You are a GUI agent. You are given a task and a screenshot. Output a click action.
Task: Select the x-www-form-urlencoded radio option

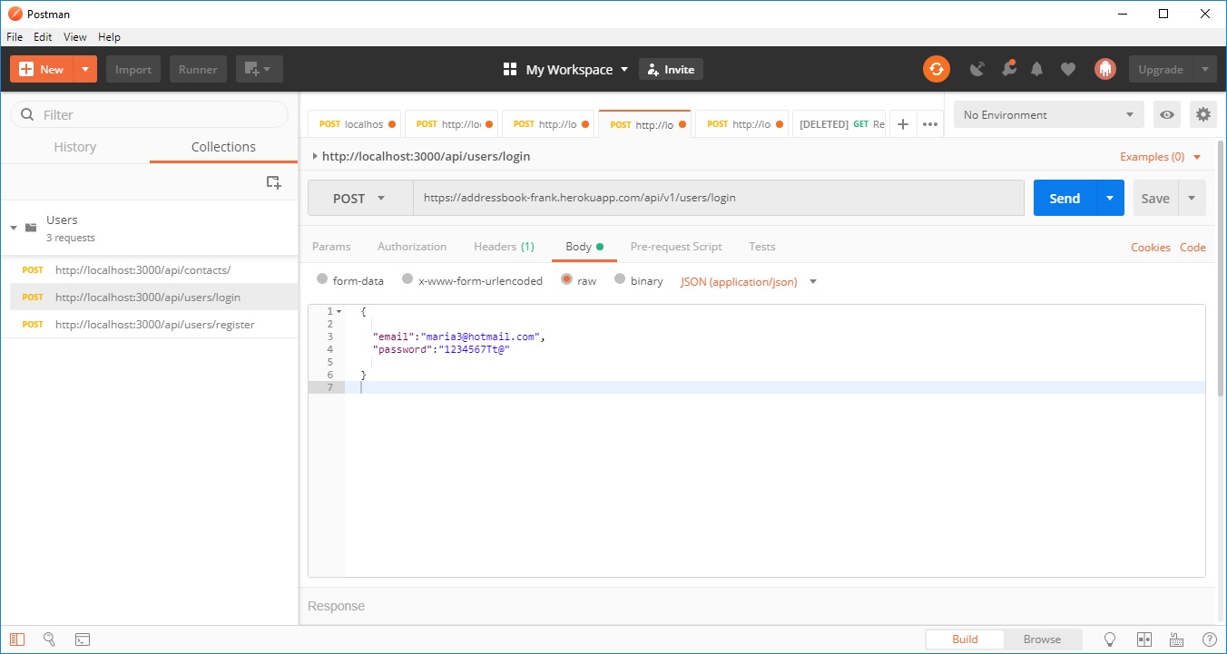coord(407,279)
